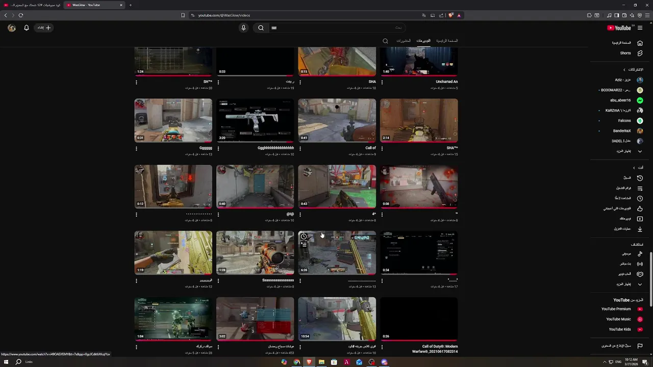The width and height of the screenshot is (653, 367).
Task: Switch to the Videos channel tab
Action: pyautogui.click(x=423, y=41)
